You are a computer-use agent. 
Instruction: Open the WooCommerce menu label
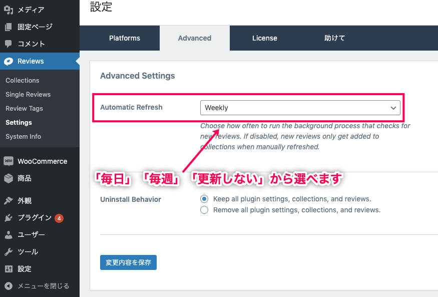pos(42,161)
